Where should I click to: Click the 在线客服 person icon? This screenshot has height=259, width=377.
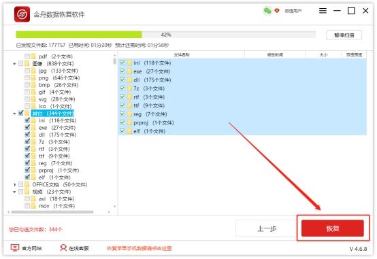63,247
